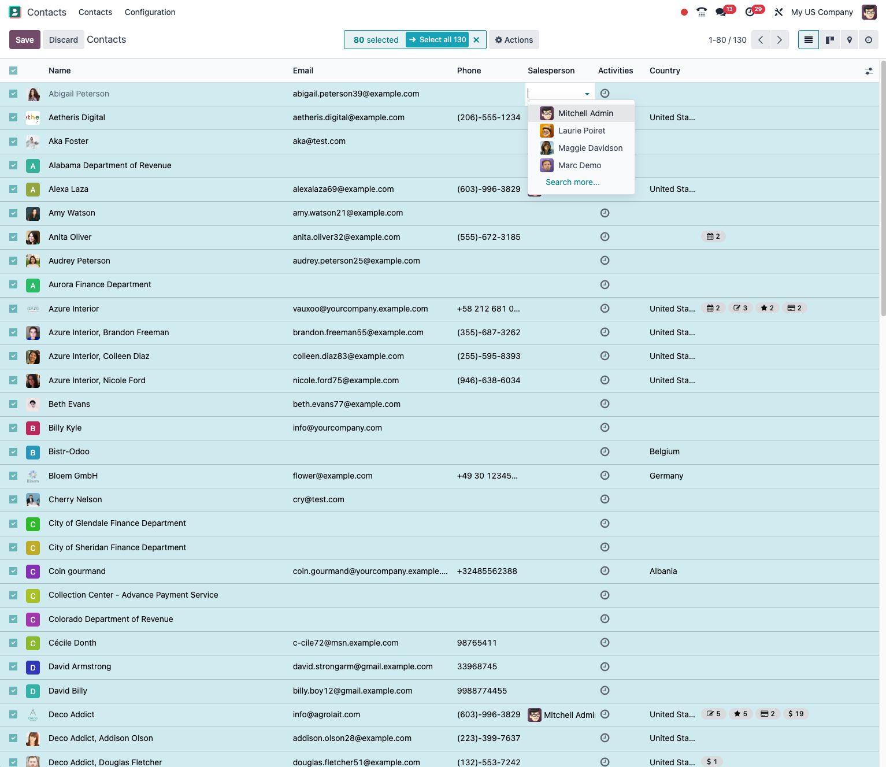Switch to the kanban view icon
886x767 pixels.
pyautogui.click(x=830, y=40)
